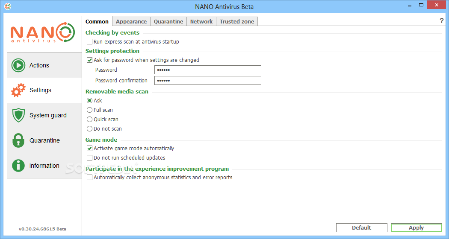The image size is (449, 239).
Task: Click the sidebar 'Settings' label text
Action: coord(40,90)
